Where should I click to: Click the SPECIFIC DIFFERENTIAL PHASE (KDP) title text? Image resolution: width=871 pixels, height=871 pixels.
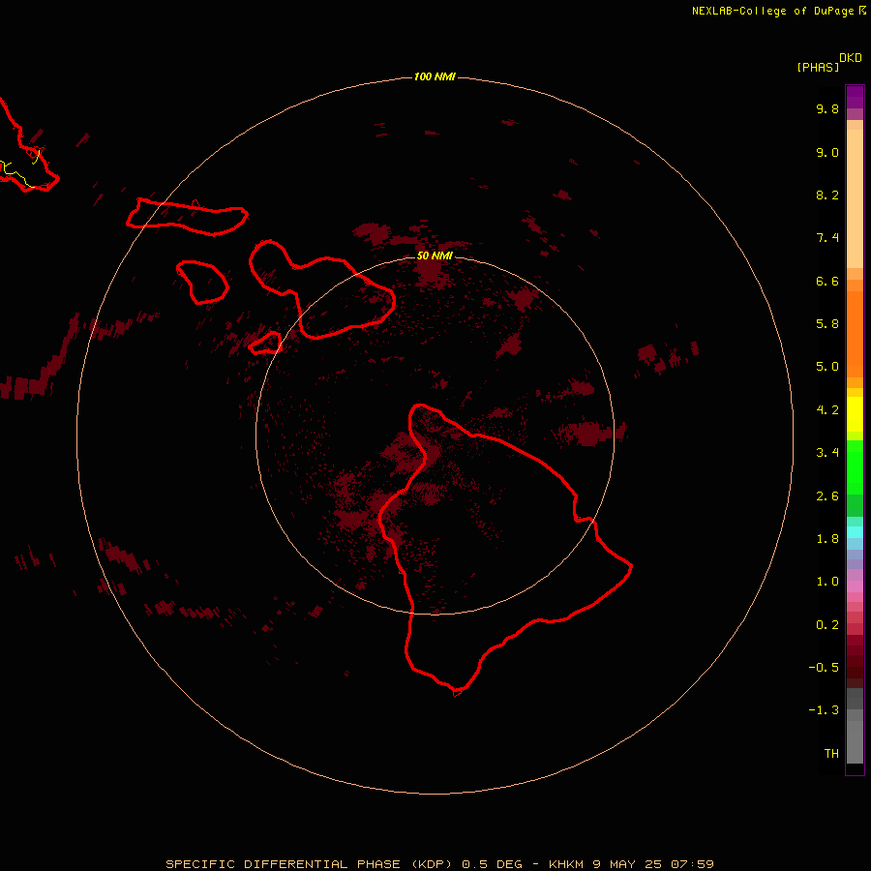(309, 864)
